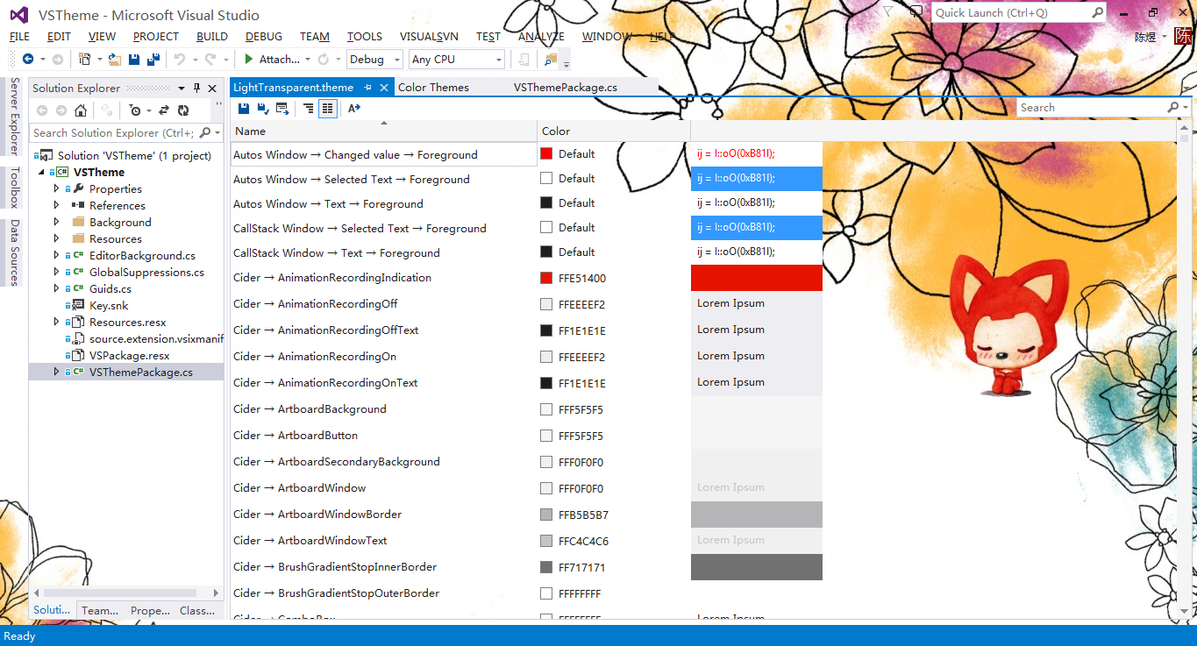Click the user avatar tile

[x=1184, y=36]
